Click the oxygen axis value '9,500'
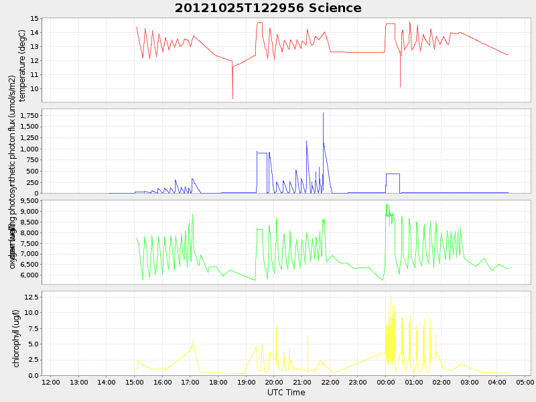Viewport: 536px width, 402px height. [x=29, y=200]
